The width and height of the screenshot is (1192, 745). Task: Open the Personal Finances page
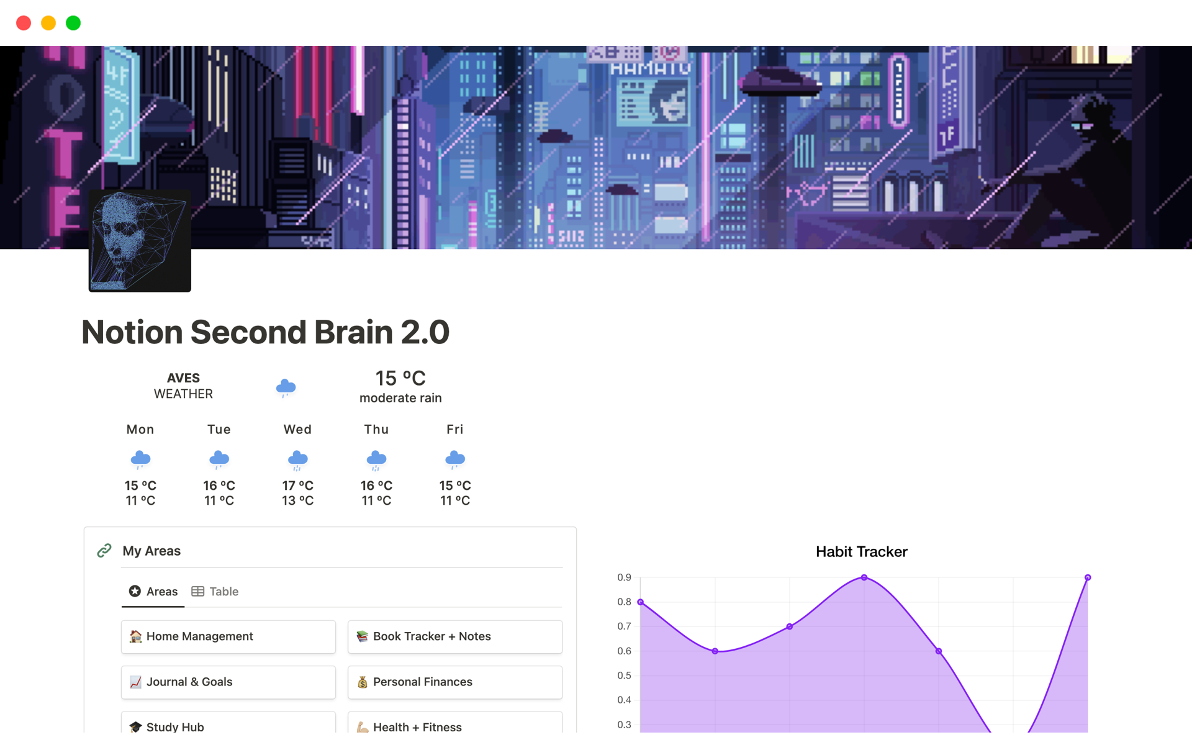(x=454, y=682)
